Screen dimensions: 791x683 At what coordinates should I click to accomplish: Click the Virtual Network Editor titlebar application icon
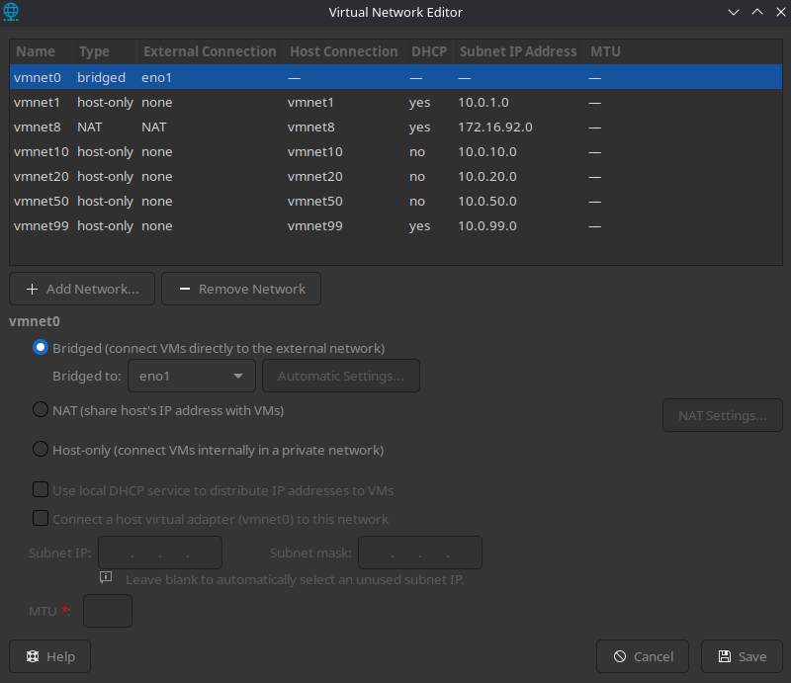[x=12, y=12]
